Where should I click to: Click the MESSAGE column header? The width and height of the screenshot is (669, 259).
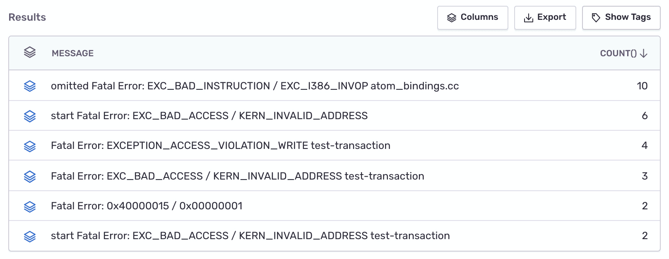(x=73, y=53)
